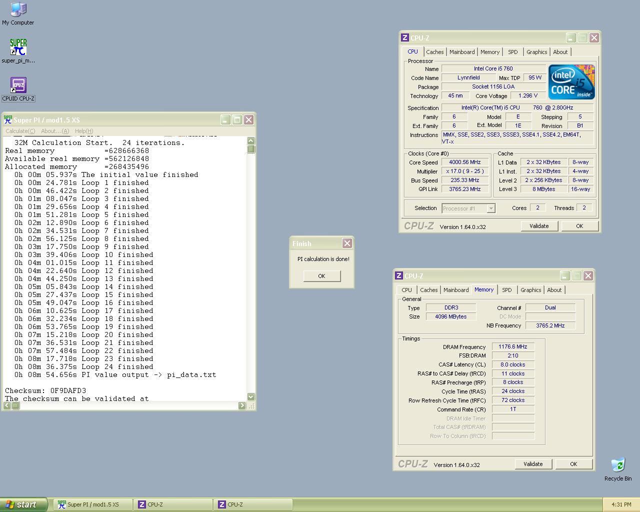Click Super PI horizontal scrollbar left arrow
The height and width of the screenshot is (512, 640).
click(x=7, y=405)
